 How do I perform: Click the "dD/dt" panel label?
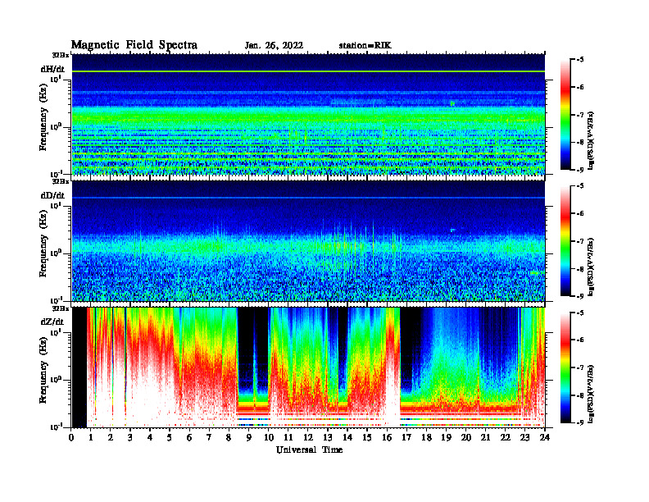point(52,195)
